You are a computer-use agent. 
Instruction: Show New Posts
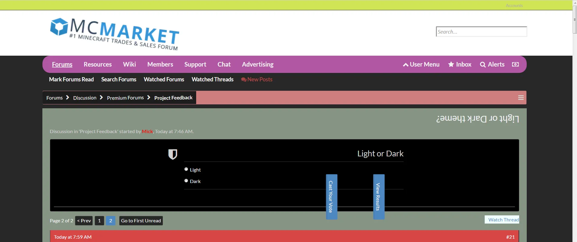point(257,79)
